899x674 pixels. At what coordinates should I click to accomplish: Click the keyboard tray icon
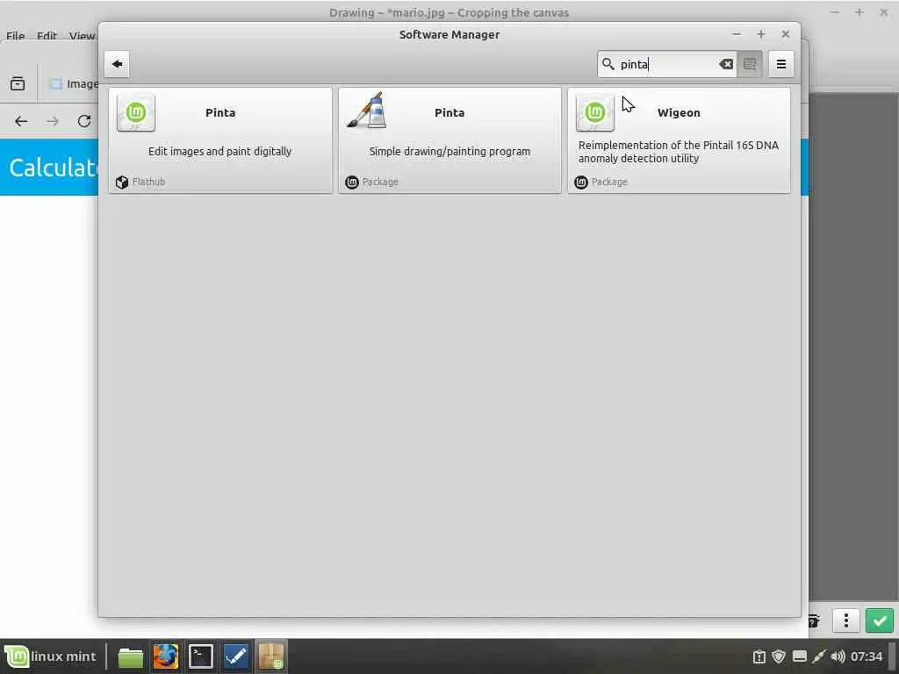(x=799, y=656)
